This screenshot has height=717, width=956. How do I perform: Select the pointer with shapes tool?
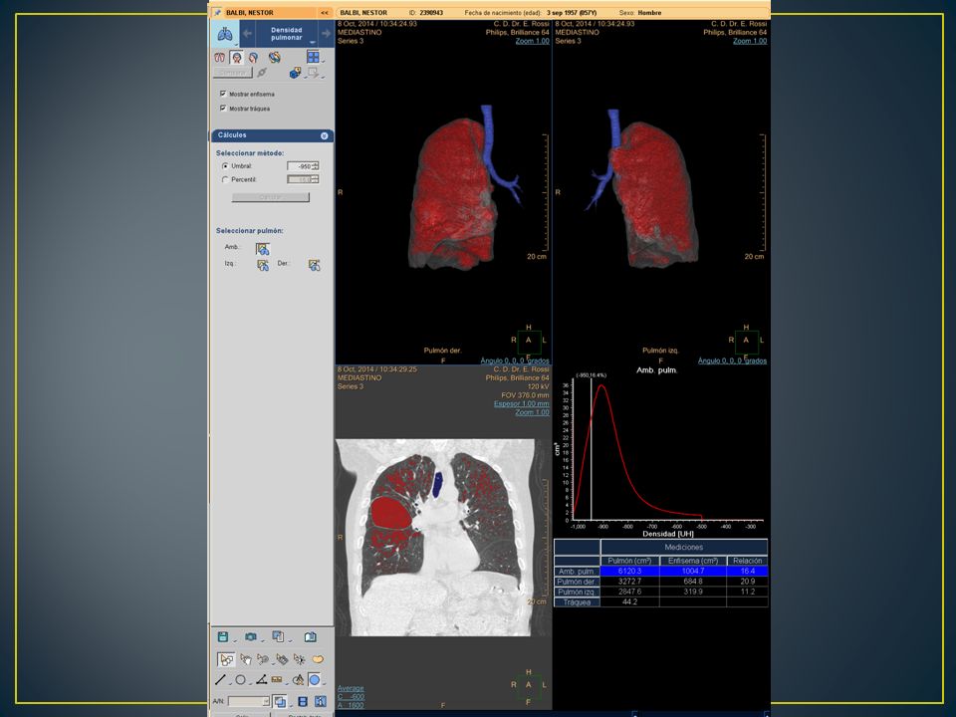pyautogui.click(x=226, y=659)
